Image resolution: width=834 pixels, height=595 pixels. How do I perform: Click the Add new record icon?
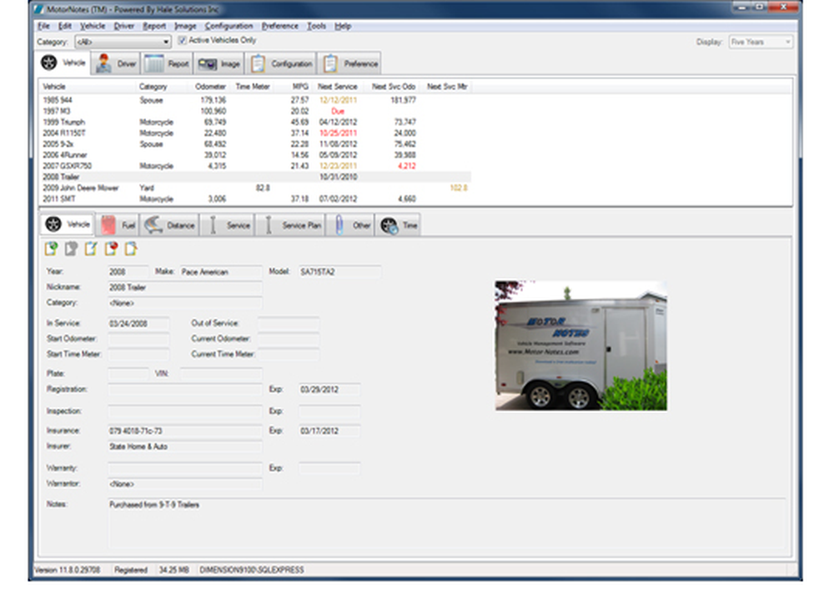(51, 248)
